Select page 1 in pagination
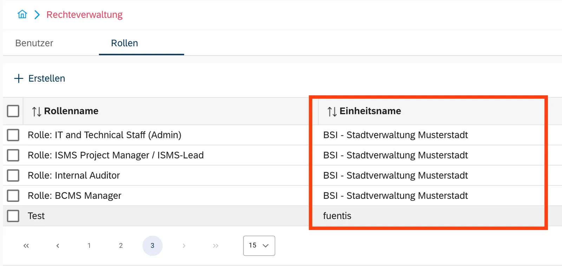 pyautogui.click(x=89, y=246)
